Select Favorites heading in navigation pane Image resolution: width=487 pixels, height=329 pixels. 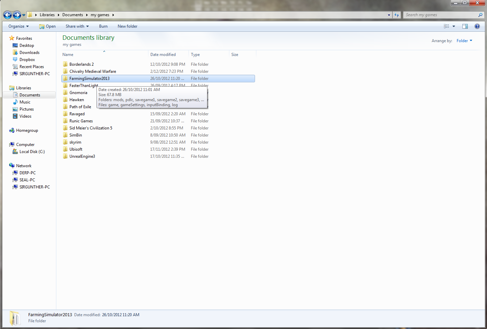click(x=24, y=38)
